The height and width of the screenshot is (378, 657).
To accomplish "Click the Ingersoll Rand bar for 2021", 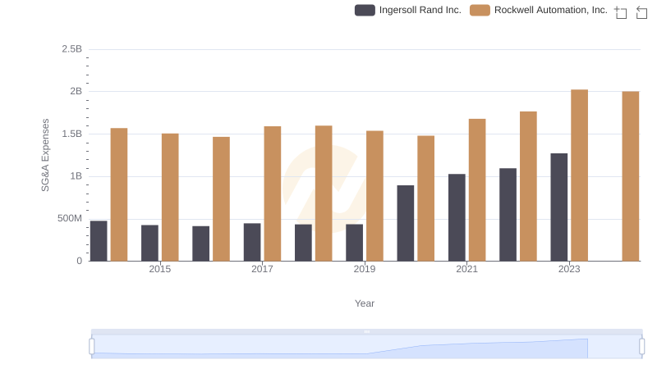I will tap(457, 217).
